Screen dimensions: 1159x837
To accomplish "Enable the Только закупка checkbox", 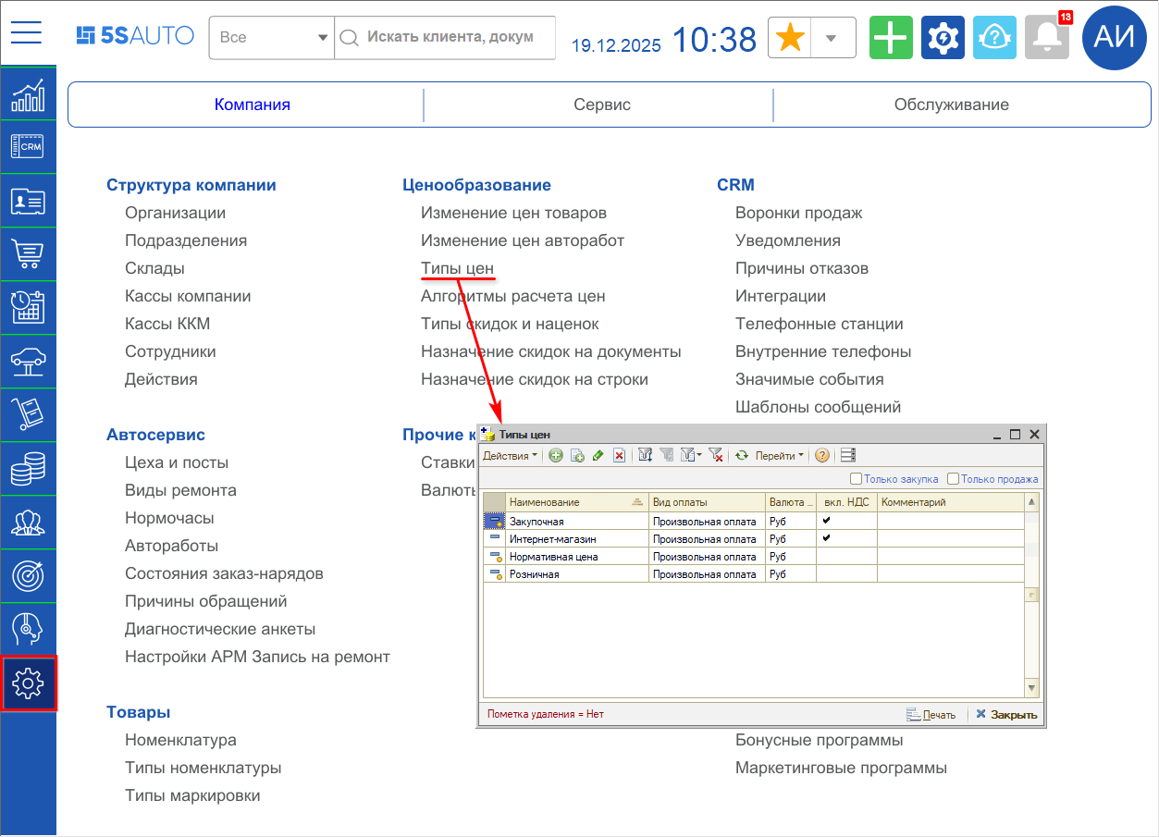I will coord(857,479).
